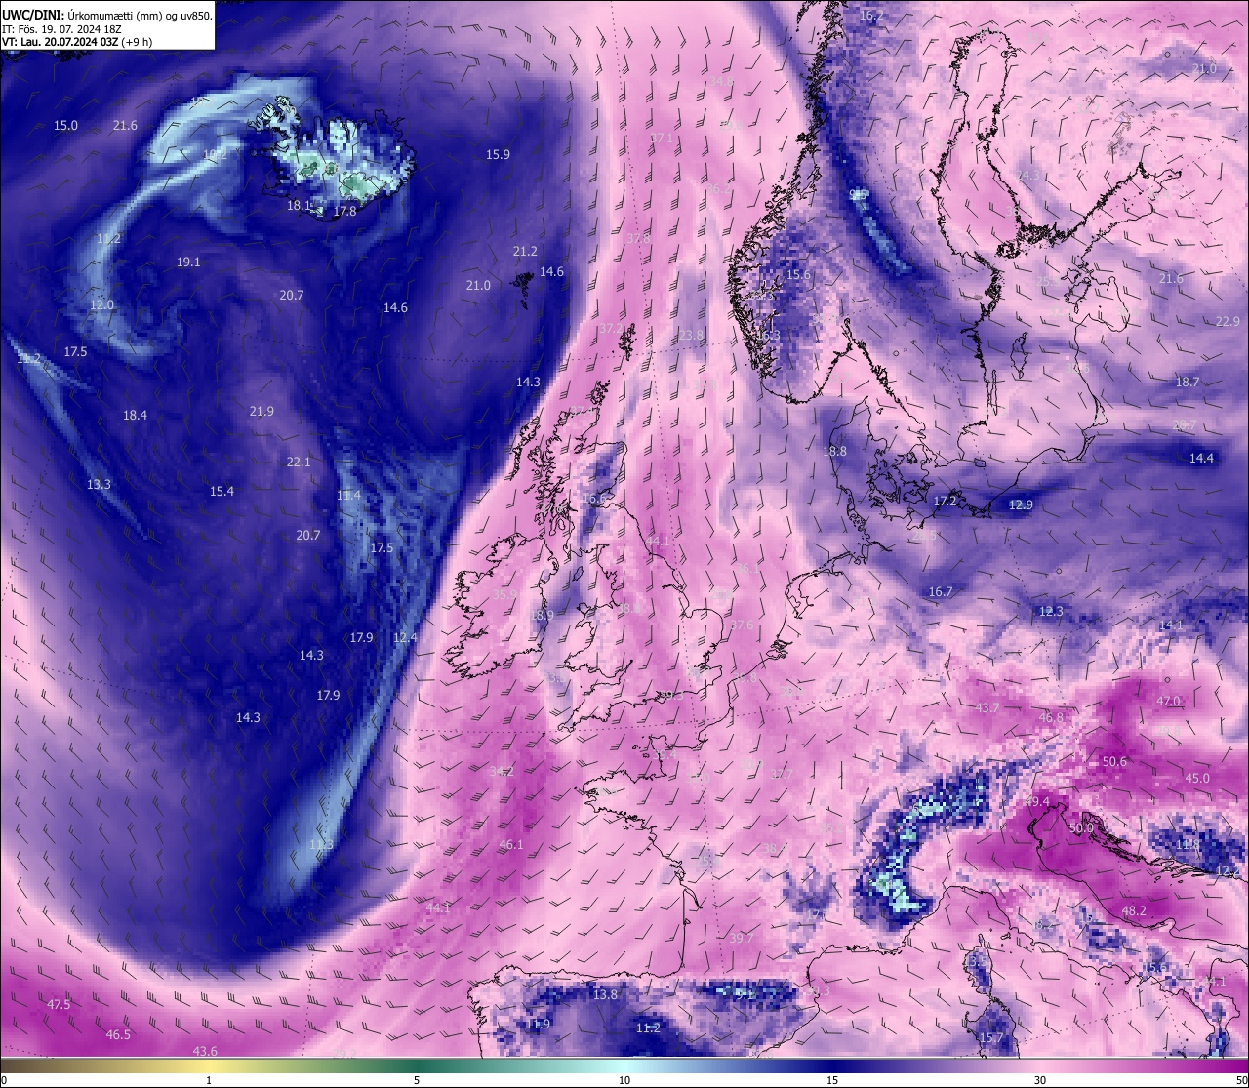Click the 48.2 value over Italy
This screenshot has height=1088, width=1249.
pos(1133,911)
